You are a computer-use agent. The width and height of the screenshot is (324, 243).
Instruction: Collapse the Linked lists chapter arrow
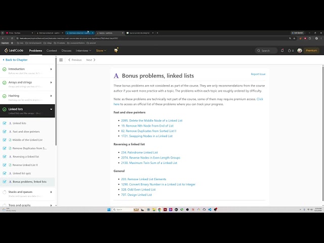coord(51,109)
